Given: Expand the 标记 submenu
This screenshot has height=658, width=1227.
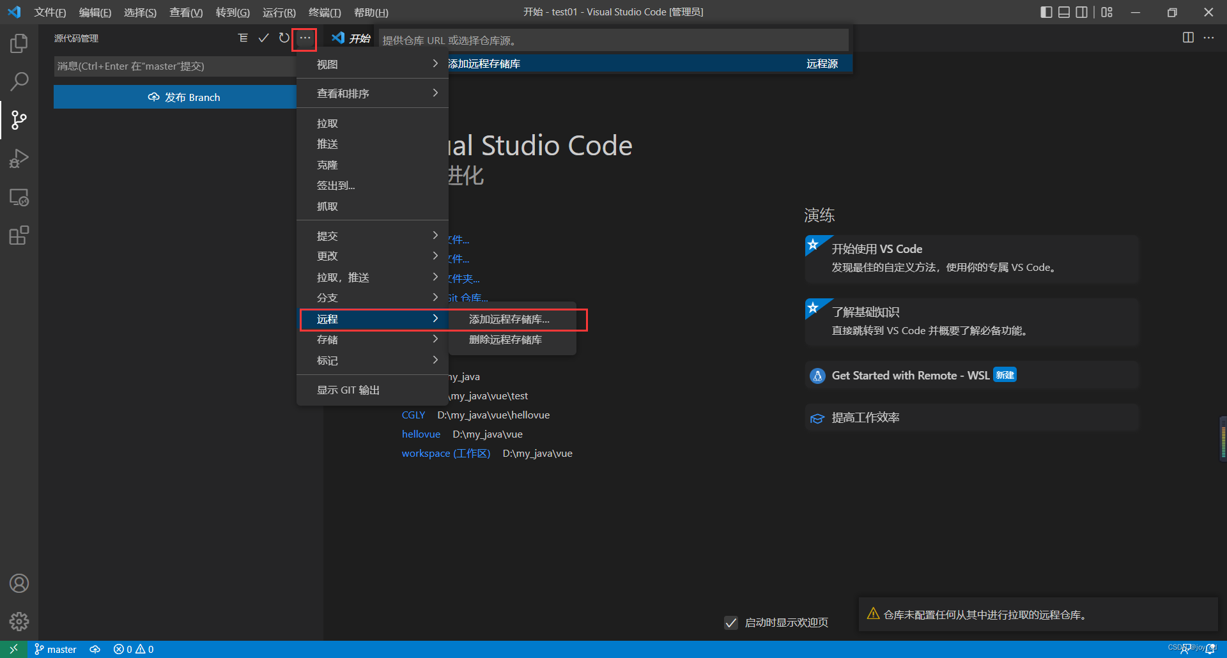Looking at the screenshot, I should click(x=373, y=360).
